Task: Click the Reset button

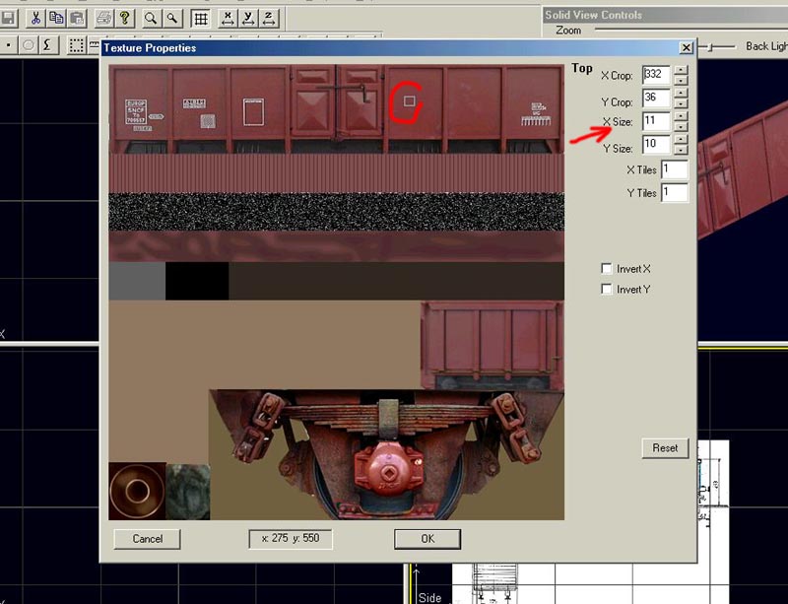Action: [665, 448]
